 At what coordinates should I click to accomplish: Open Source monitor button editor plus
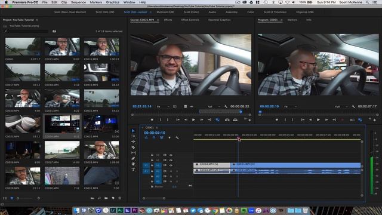click(249, 120)
